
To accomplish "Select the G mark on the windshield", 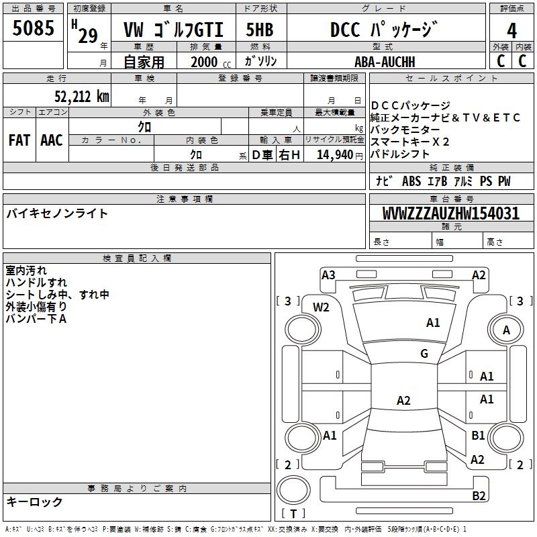I will pyautogui.click(x=424, y=354).
